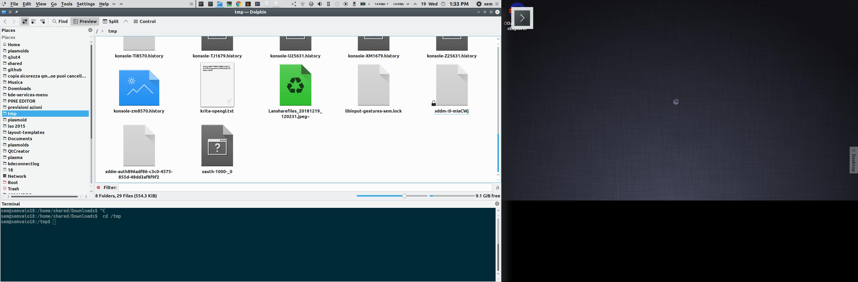Viewport: 858px width, 282px height.
Task: Open Network in Places
Action: point(45,176)
